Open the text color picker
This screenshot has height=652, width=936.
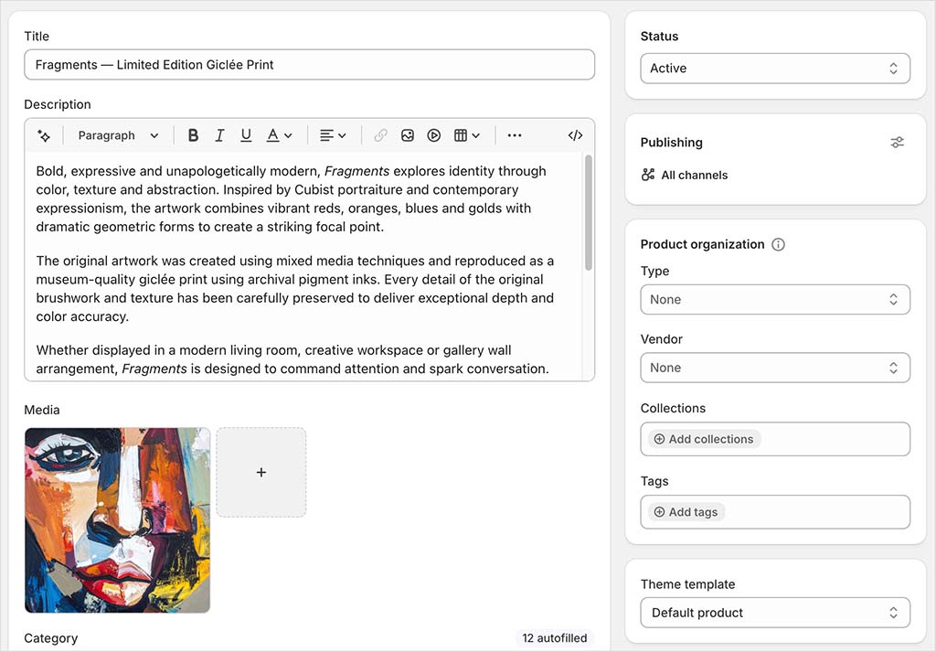(279, 135)
